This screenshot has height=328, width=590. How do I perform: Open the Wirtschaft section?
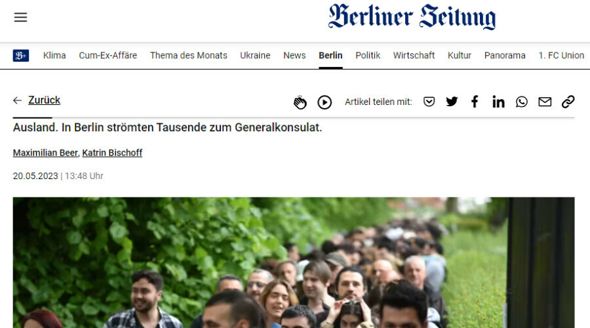(x=414, y=55)
